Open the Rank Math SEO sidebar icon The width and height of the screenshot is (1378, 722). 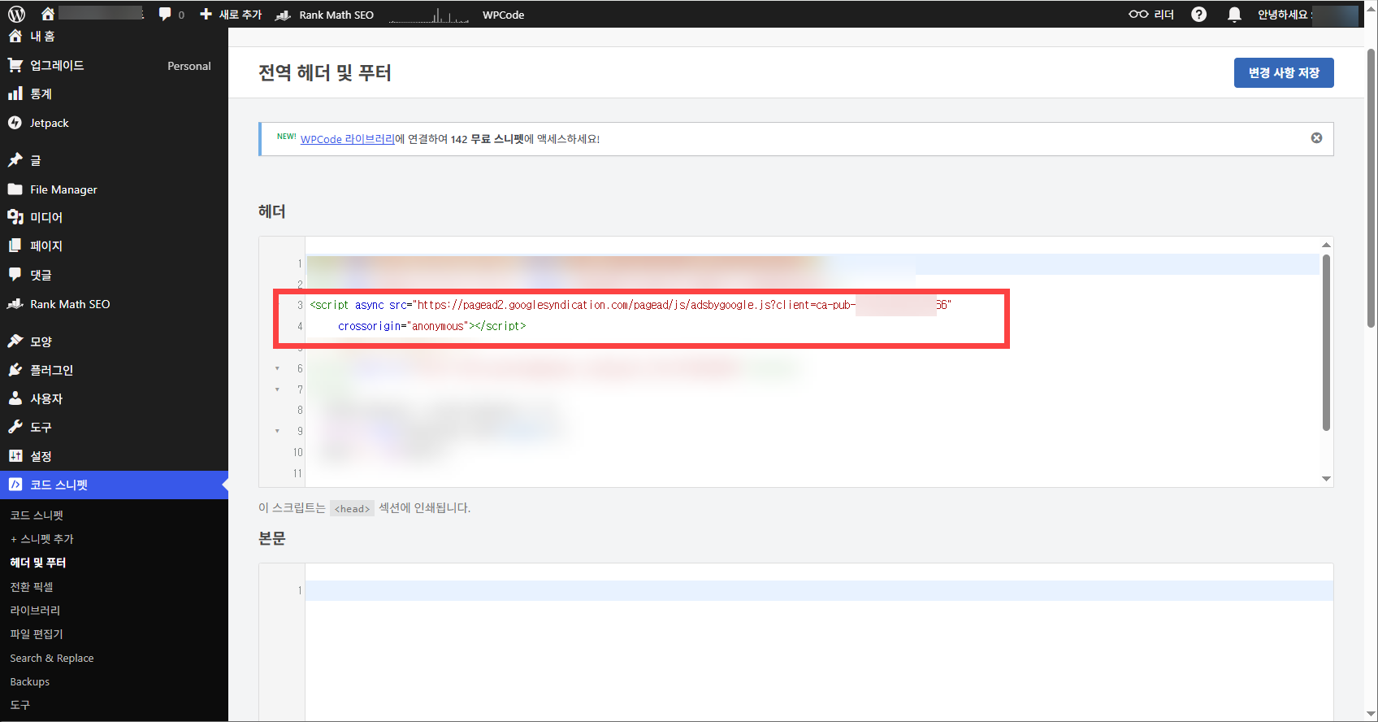15,304
